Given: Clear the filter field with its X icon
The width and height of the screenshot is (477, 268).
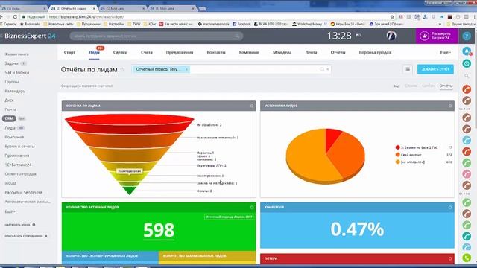Looking at the screenshot, I should coord(328,69).
